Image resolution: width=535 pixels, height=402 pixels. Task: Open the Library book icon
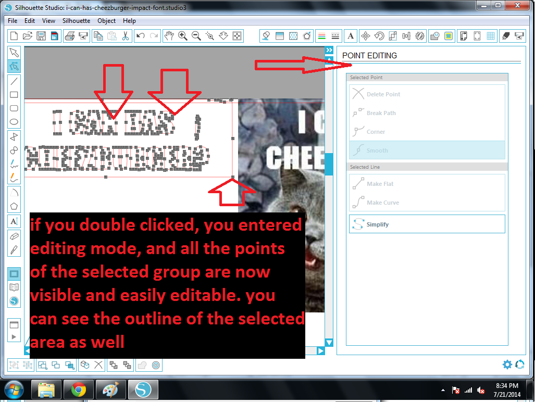coord(14,287)
